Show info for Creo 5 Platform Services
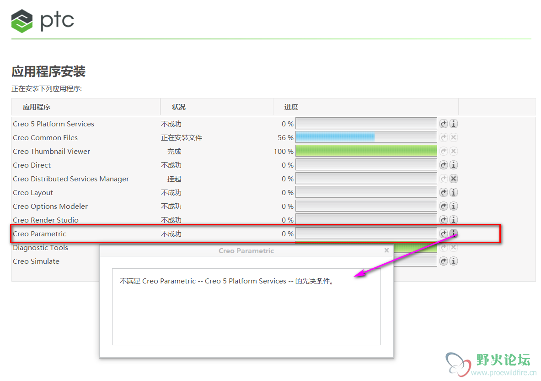Viewport: 541px width, 381px height. (453, 124)
